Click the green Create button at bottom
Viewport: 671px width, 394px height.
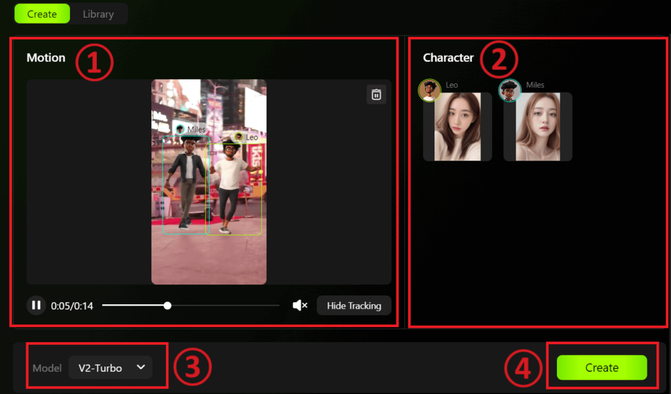pos(602,367)
